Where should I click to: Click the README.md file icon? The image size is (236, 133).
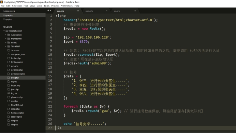(x=9, y=105)
